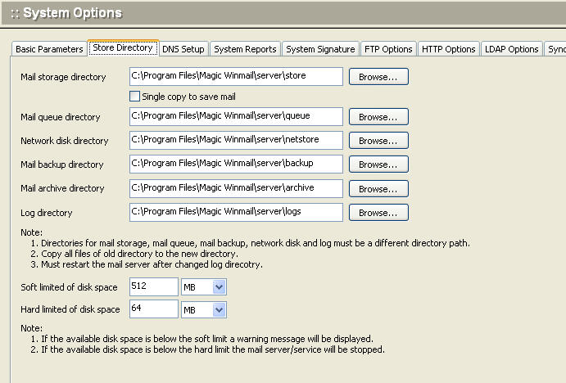Go to the System Signature tab

click(320, 49)
